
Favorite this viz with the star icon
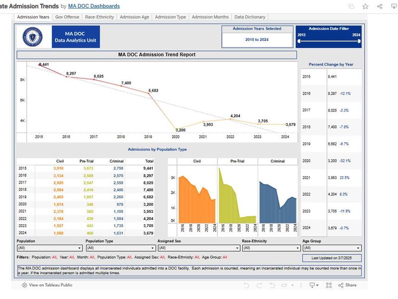click(366, 6)
